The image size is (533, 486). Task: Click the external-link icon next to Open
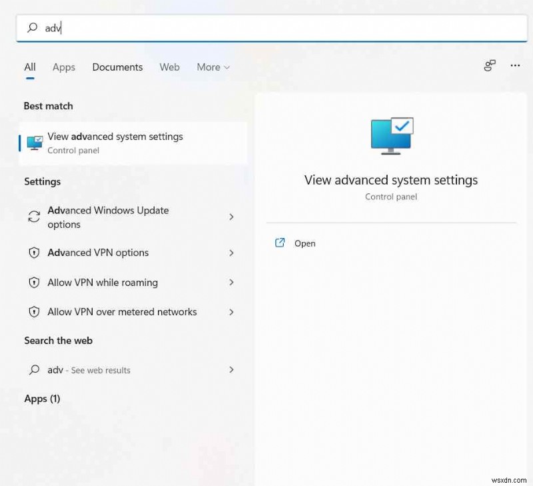tap(280, 243)
